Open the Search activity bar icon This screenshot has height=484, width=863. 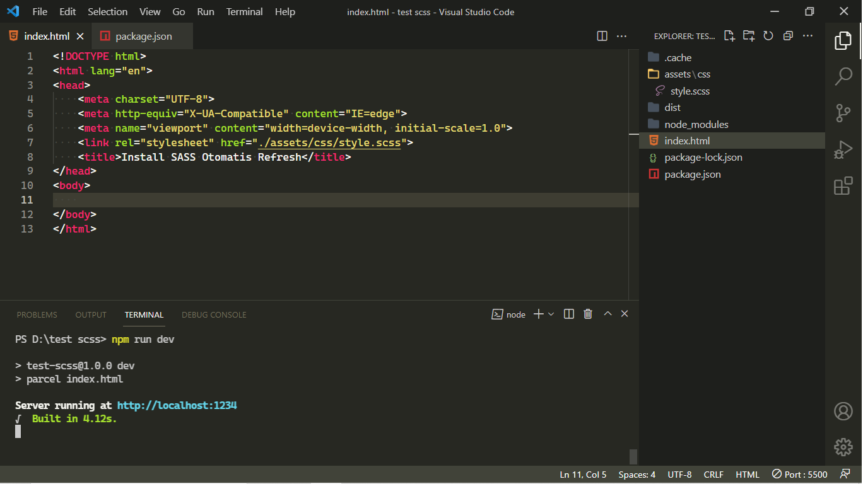pyautogui.click(x=843, y=77)
